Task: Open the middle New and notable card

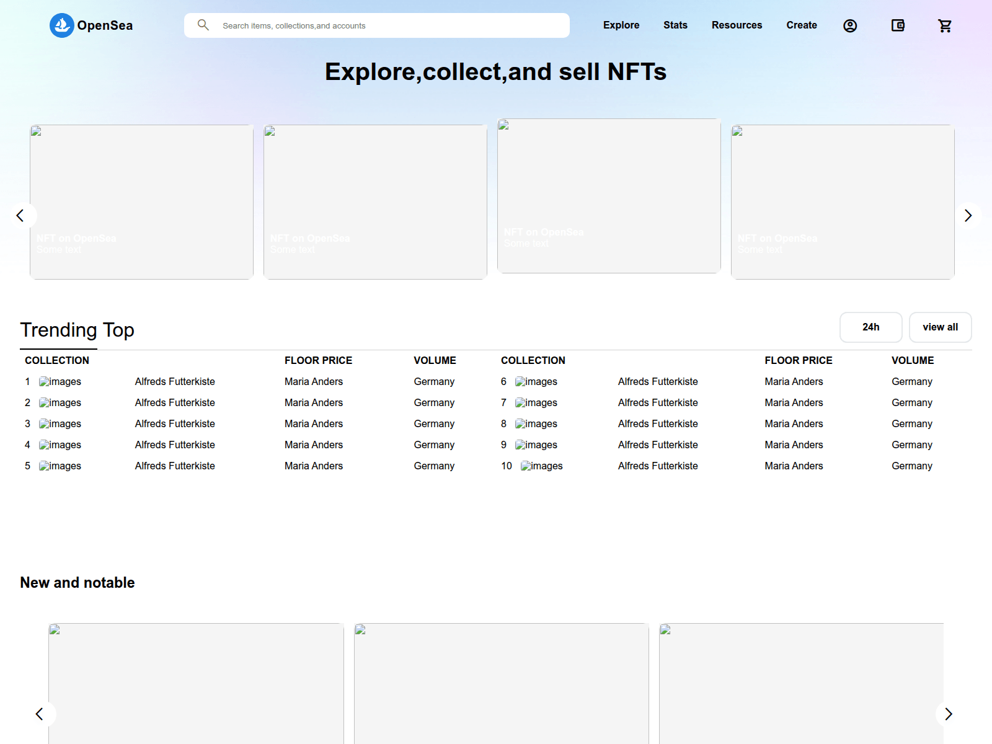Action: (x=502, y=683)
